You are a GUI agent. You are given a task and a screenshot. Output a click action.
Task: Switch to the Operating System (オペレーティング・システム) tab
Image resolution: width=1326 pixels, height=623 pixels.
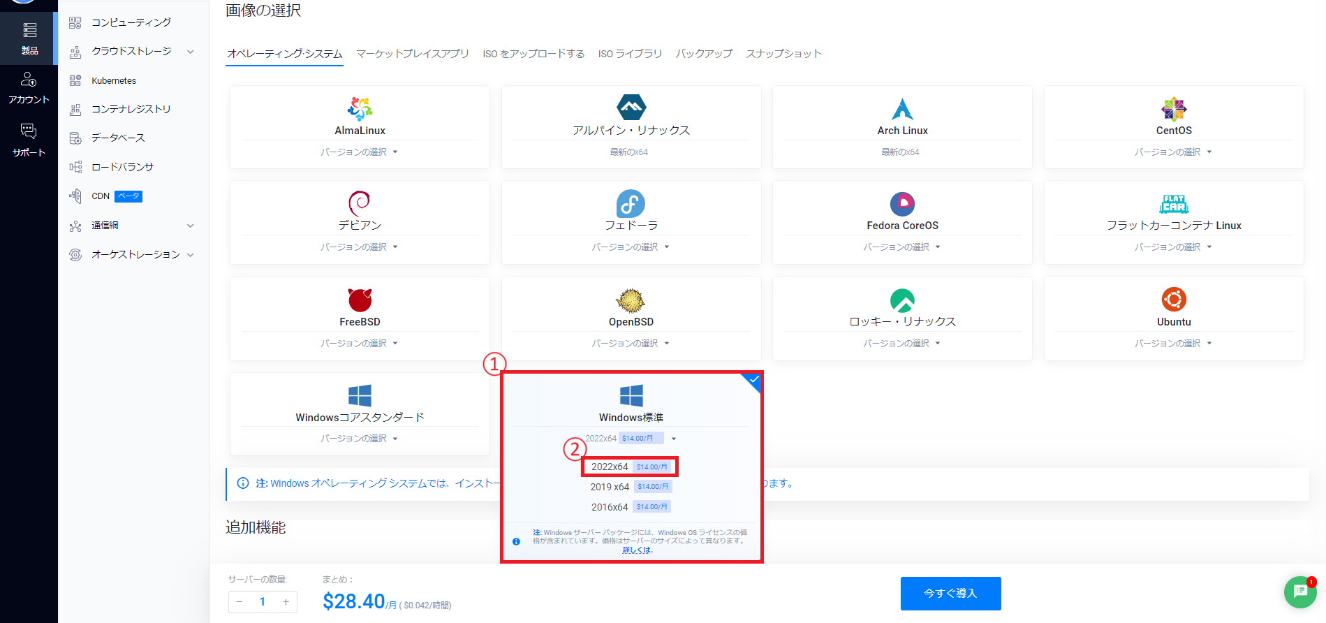(x=284, y=54)
